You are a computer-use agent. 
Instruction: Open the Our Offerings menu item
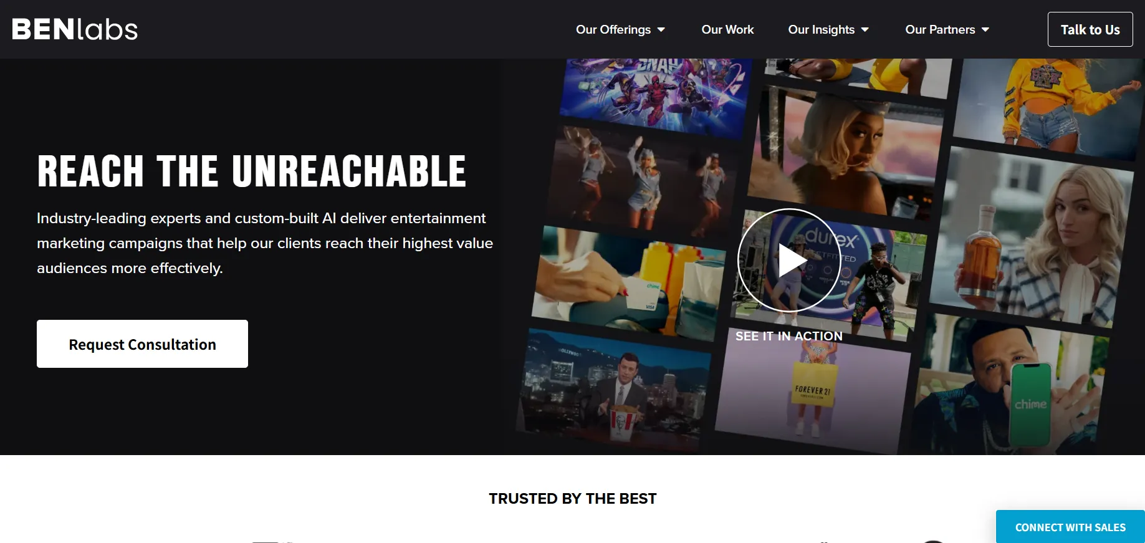[x=613, y=29]
